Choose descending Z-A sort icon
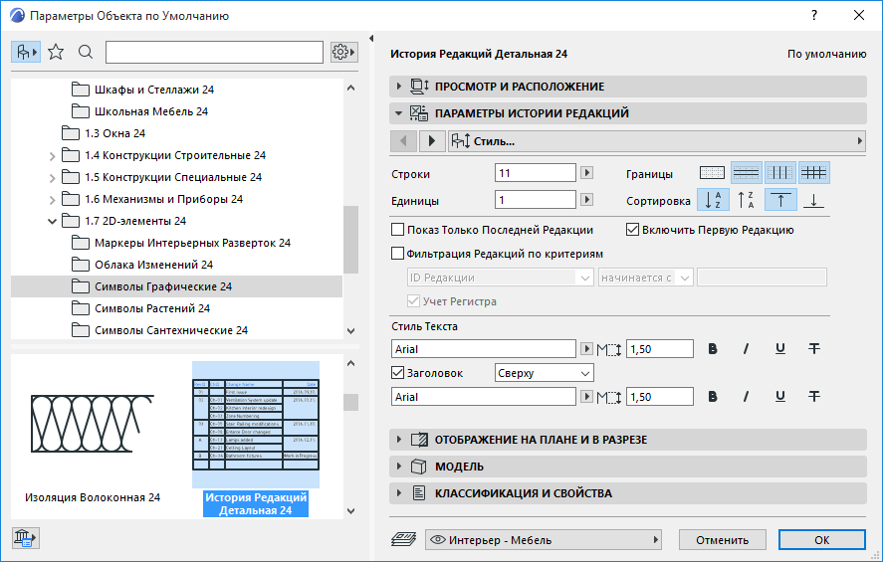The height and width of the screenshot is (562, 883). 747,200
